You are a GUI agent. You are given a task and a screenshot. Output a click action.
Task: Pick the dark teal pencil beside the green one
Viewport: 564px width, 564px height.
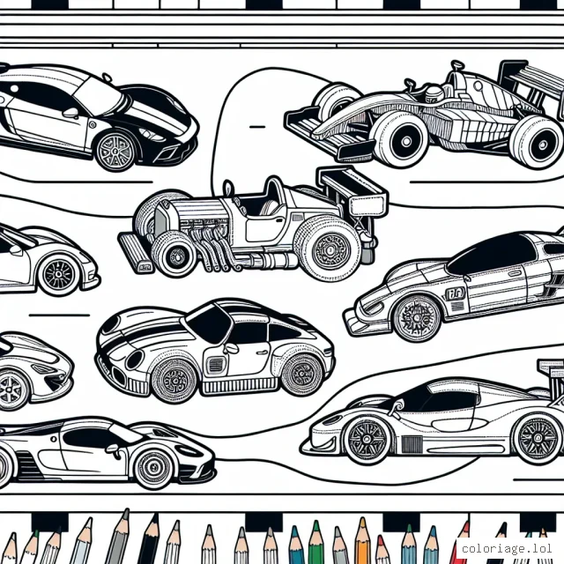coord(296,545)
